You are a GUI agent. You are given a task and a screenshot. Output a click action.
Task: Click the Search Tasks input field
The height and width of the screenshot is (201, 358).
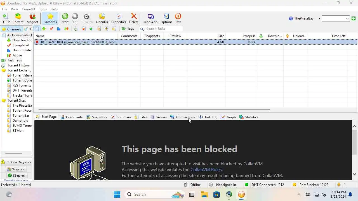[x=164, y=28]
